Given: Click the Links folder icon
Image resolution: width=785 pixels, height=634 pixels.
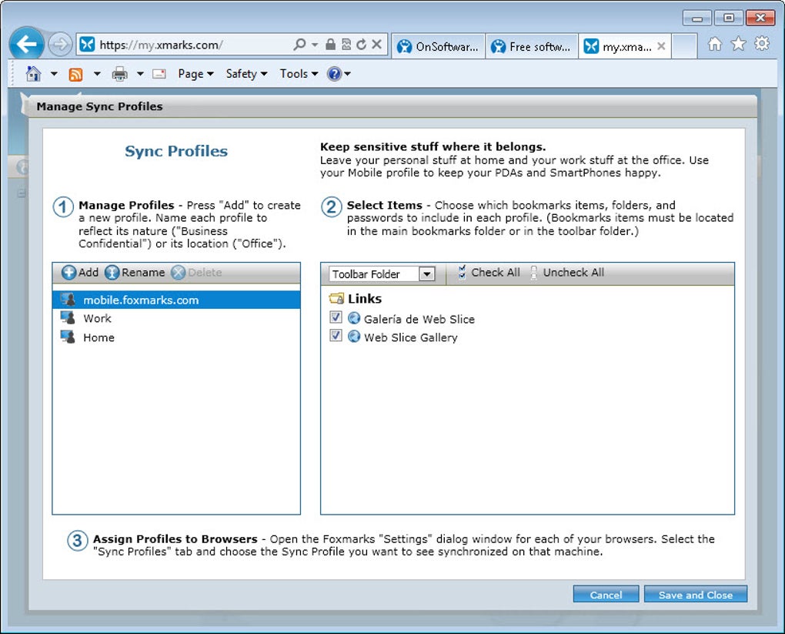Looking at the screenshot, I should [336, 299].
